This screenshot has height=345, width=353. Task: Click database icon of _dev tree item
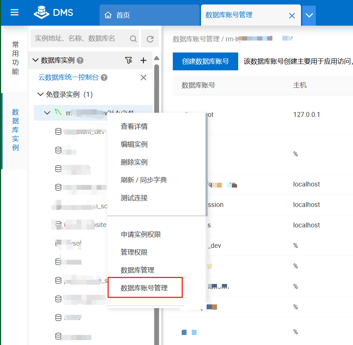pyautogui.click(x=58, y=131)
